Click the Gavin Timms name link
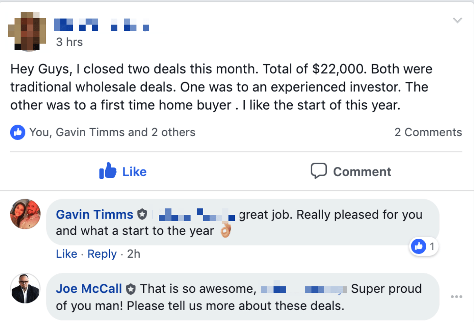This screenshot has width=474, height=322. pos(94,215)
